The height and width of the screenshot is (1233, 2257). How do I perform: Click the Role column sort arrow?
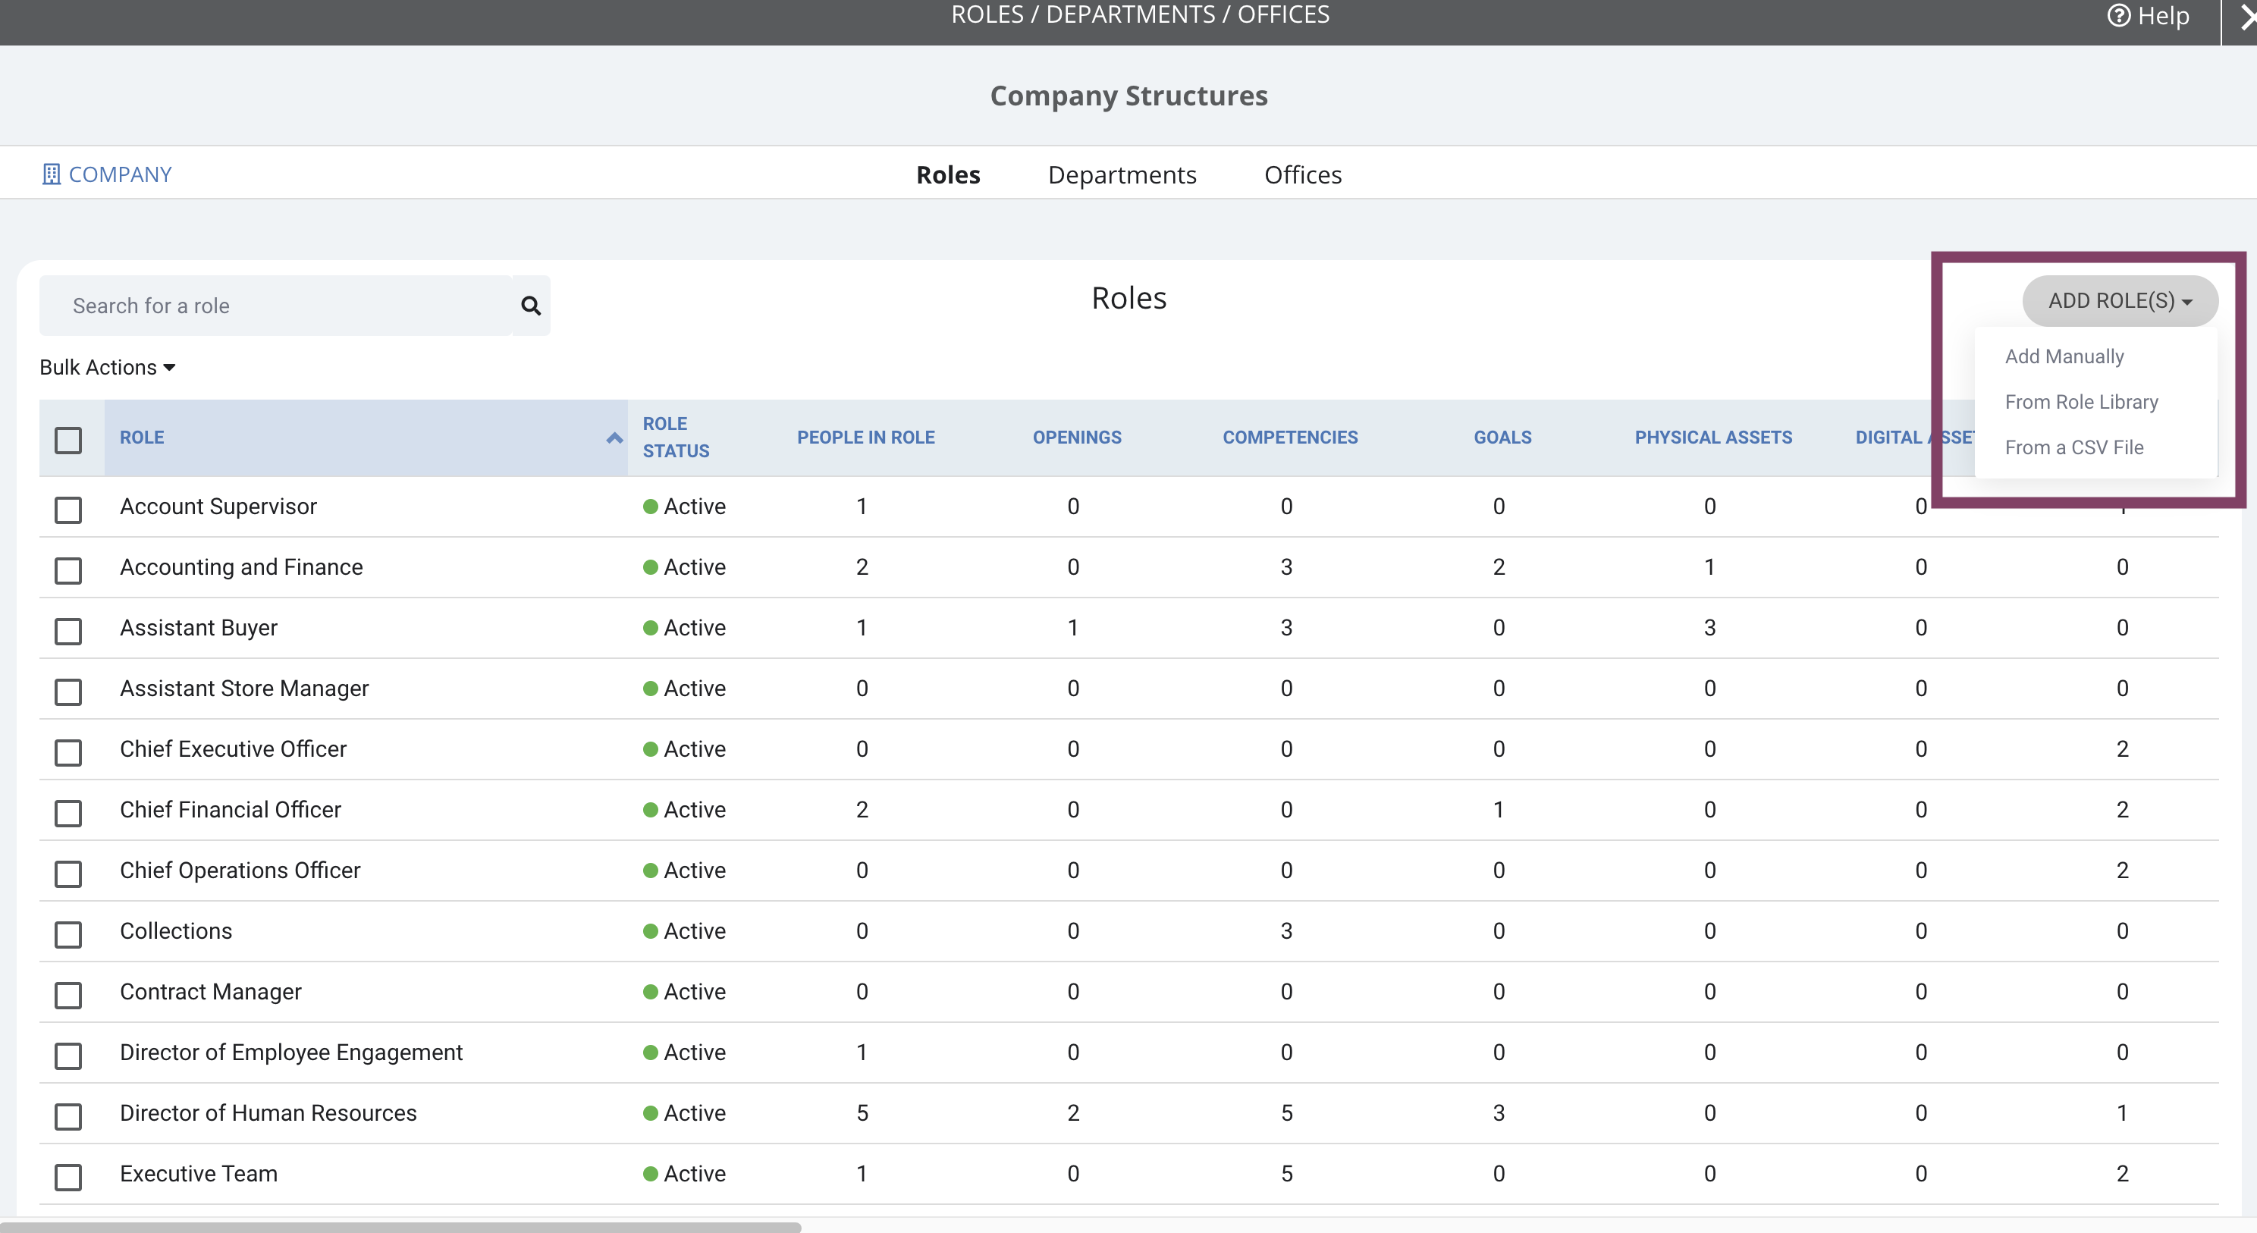[614, 438]
